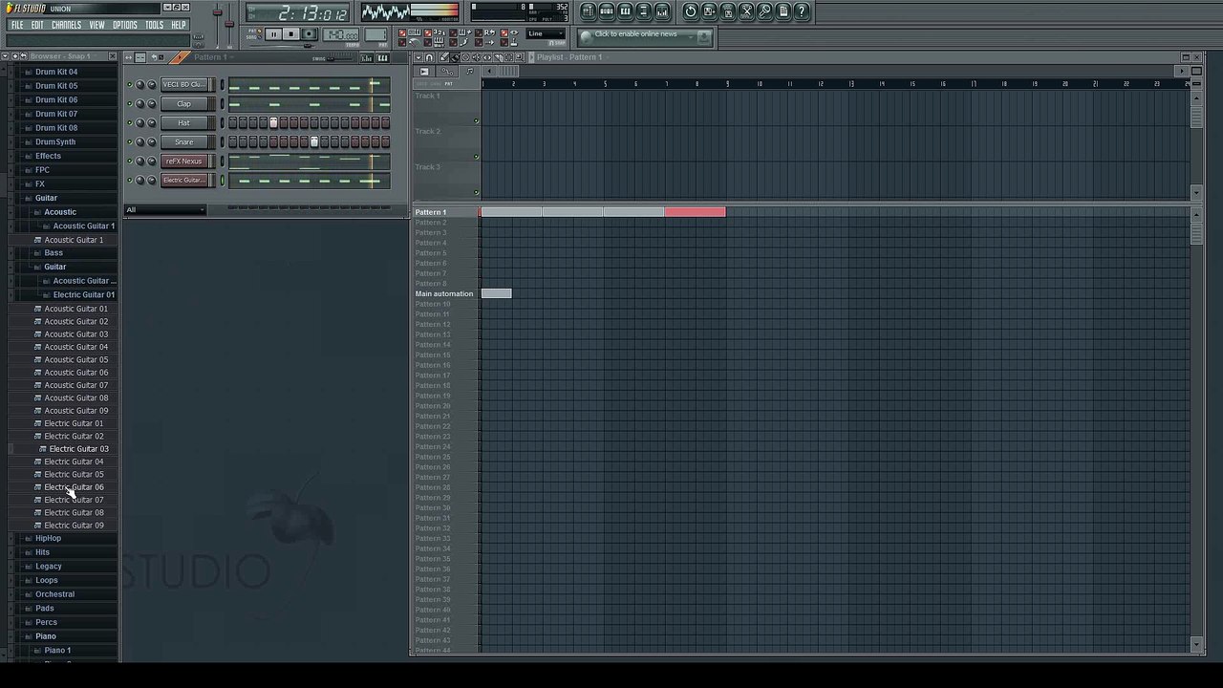Screen dimensions: 1223x688
Task: Click the VEC1 BD Clu... channel button
Action: tap(184, 84)
